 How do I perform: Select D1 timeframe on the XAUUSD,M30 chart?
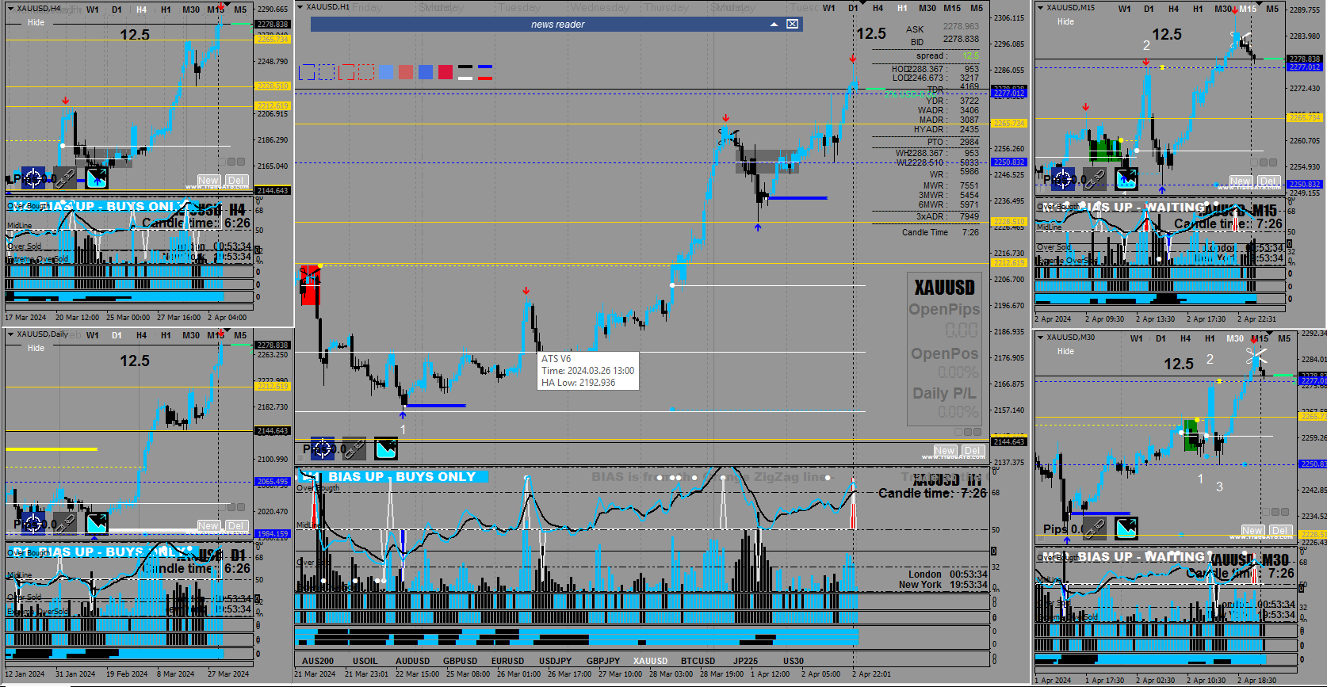pos(1161,338)
